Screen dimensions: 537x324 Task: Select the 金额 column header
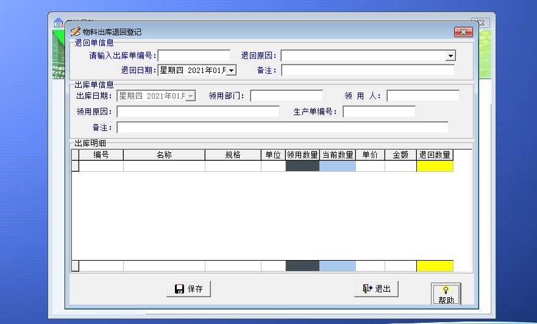tap(400, 155)
